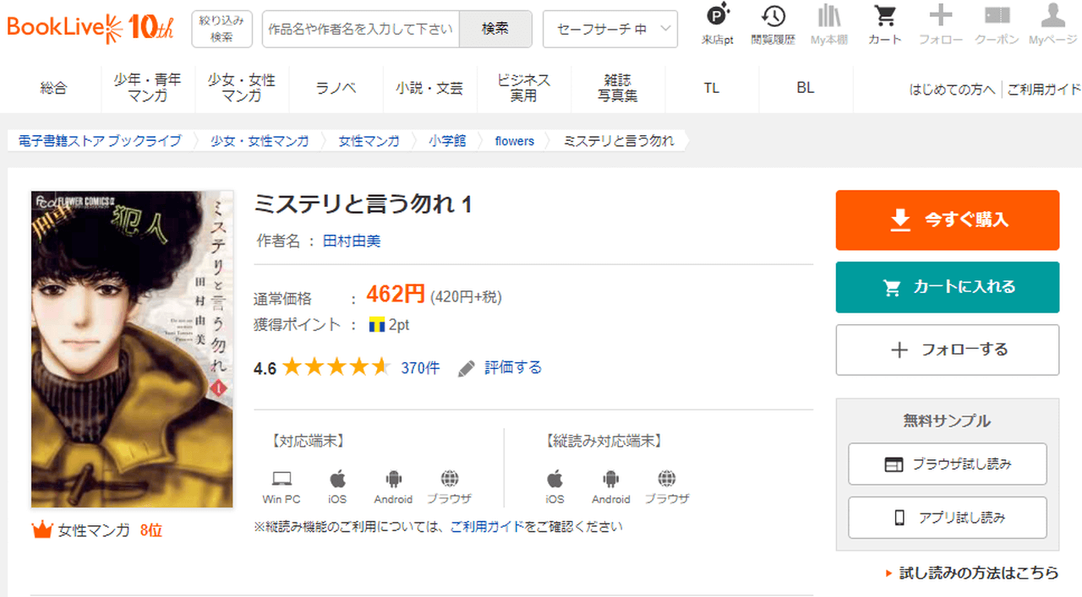
Task: Open the 絞り込み検索 filter search
Action: 221,29
